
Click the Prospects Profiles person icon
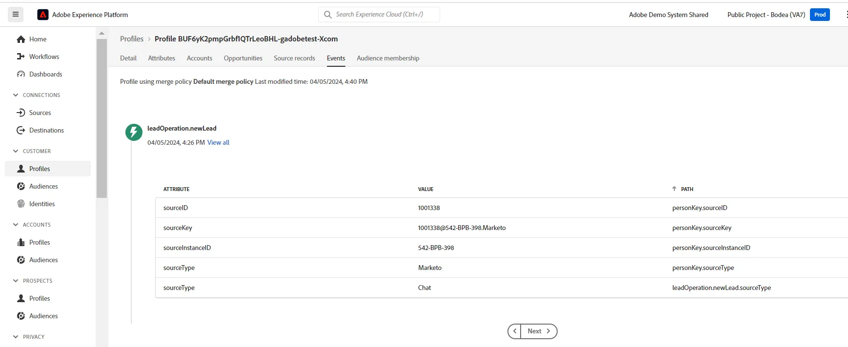point(21,298)
